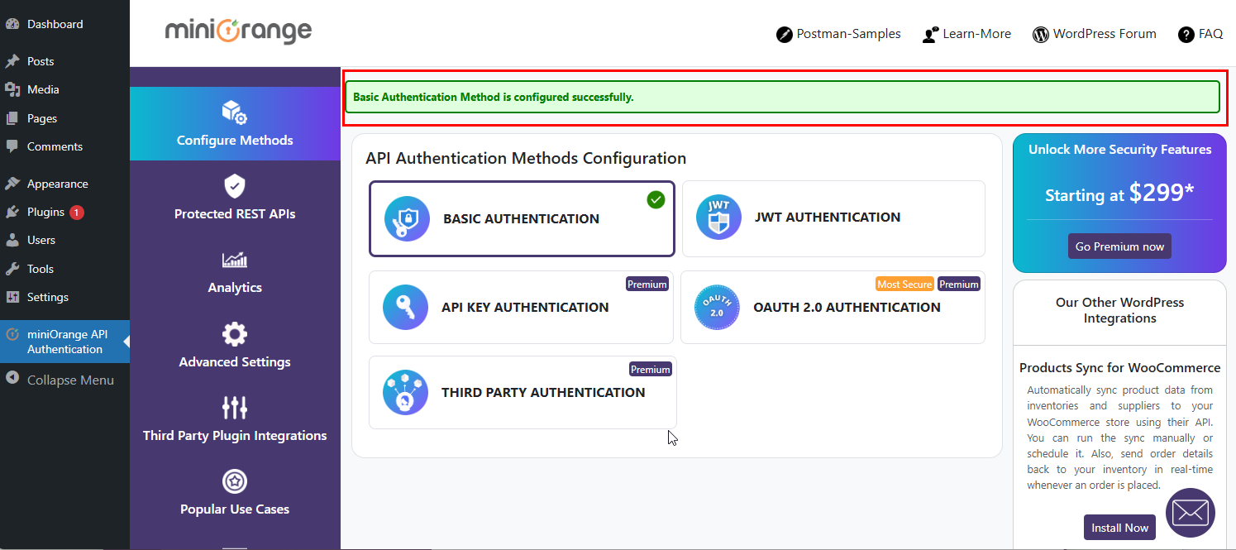
Task: Click the green checkmark on Basic Authentication
Action: point(656,199)
